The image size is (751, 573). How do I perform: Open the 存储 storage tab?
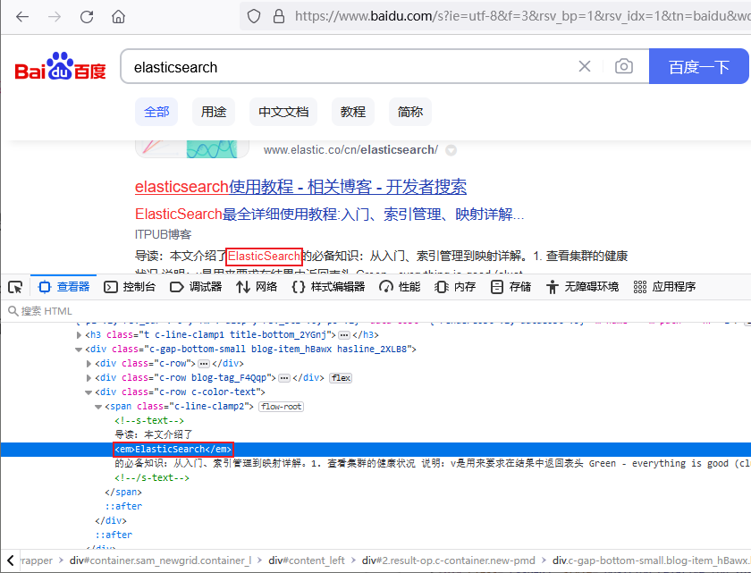click(x=511, y=287)
